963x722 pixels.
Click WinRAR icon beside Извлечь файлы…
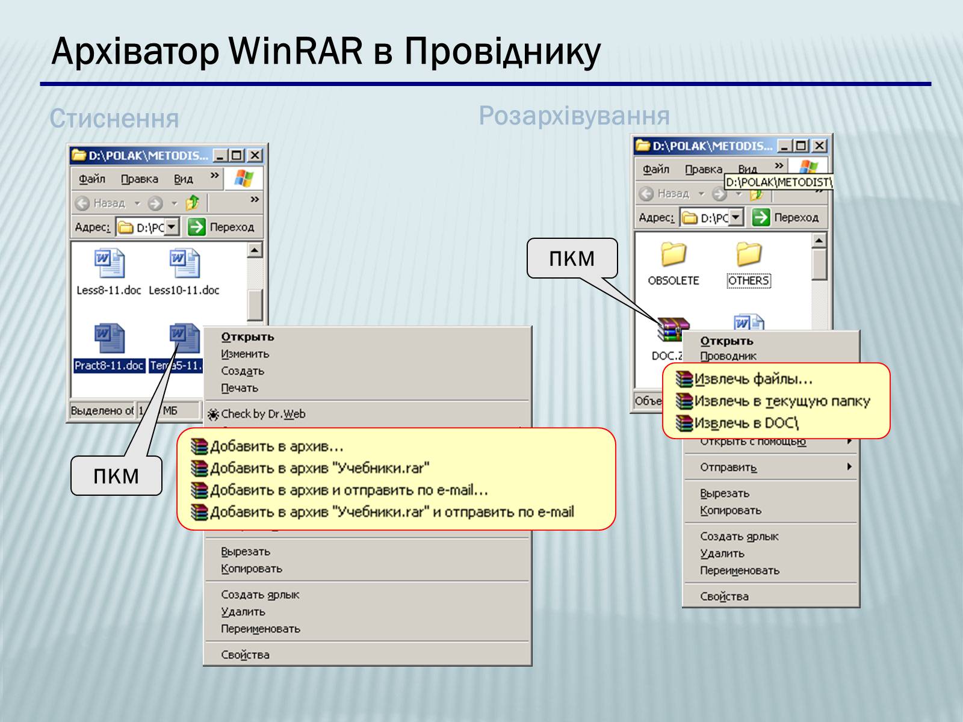(x=684, y=379)
